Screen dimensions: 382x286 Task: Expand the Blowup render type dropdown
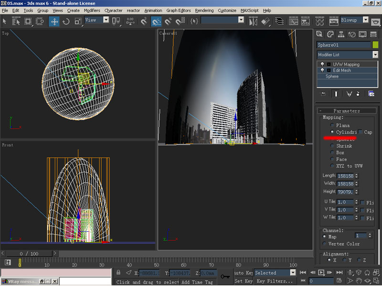(x=365, y=20)
